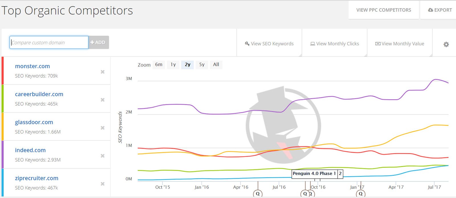456x198 pixels.
Task: Click 'SEO Keywords: 709k' text
Action: [x=36, y=76]
